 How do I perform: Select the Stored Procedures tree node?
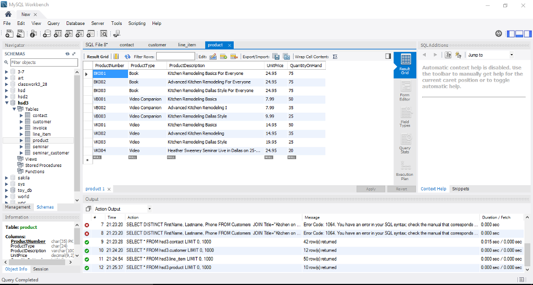click(43, 165)
